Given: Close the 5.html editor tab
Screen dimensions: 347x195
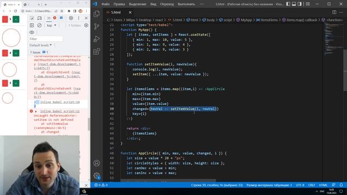Looking at the screenshot, I should [x=130, y=12].
